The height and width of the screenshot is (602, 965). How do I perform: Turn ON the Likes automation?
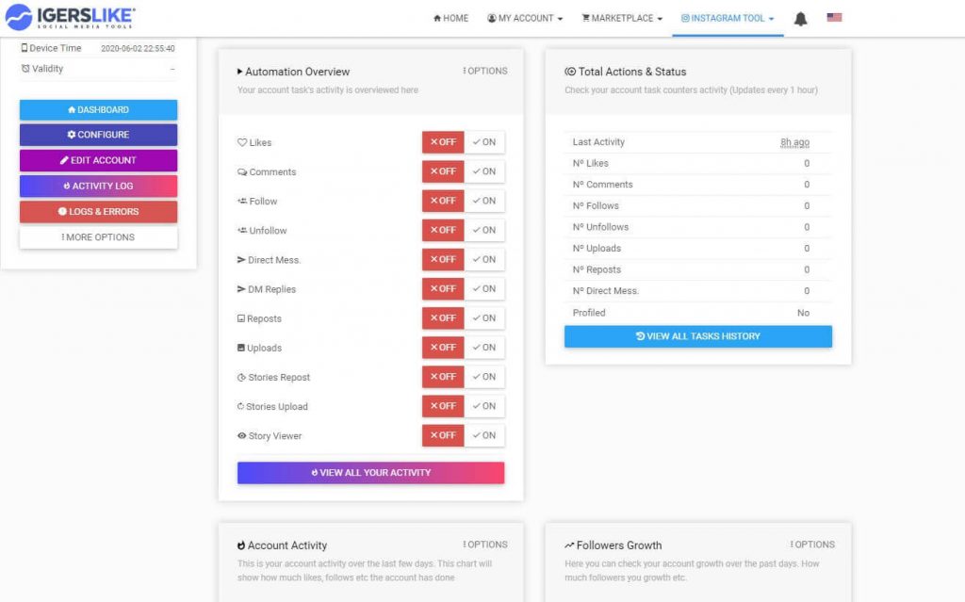tap(484, 142)
